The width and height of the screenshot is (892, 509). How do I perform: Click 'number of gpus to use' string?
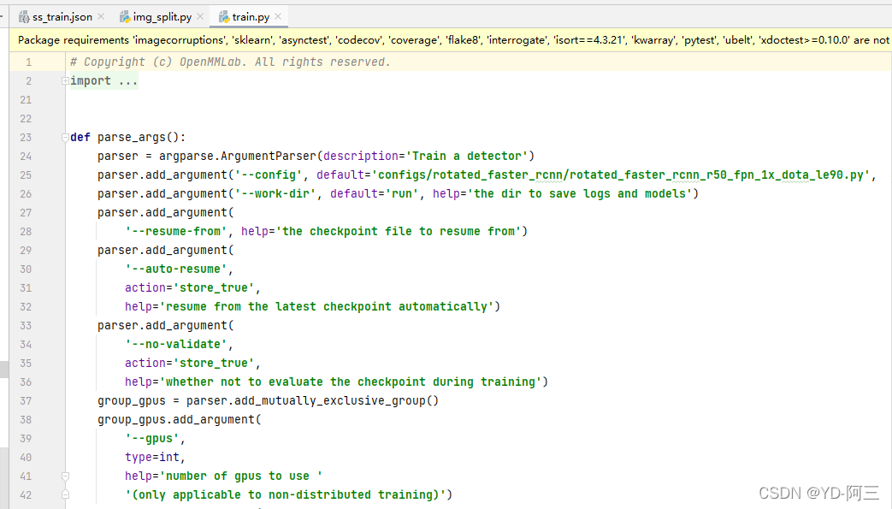[240, 476]
